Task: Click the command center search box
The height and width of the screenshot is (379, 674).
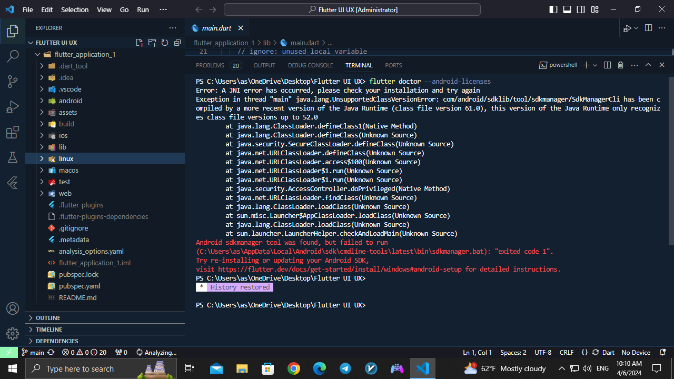Action: (x=352, y=9)
